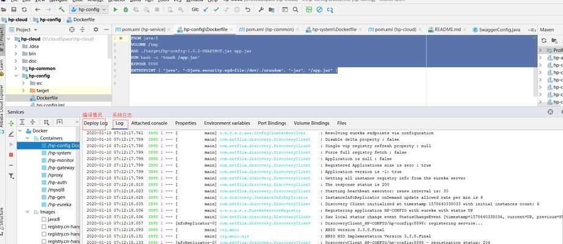Open the Services filter funnel icon
563x244 pixels.
[11, 176]
